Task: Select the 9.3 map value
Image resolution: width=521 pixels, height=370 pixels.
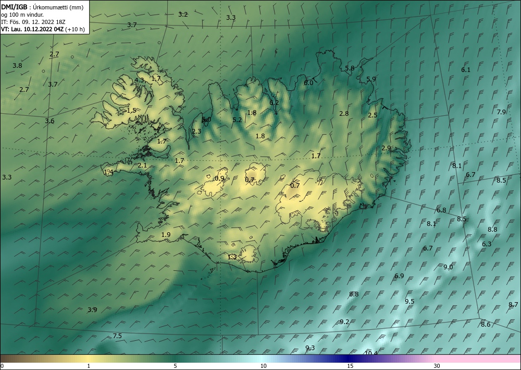Action: (x=310, y=348)
